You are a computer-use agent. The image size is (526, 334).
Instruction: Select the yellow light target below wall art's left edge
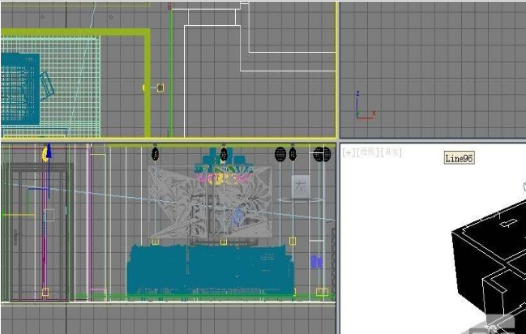[156, 242]
